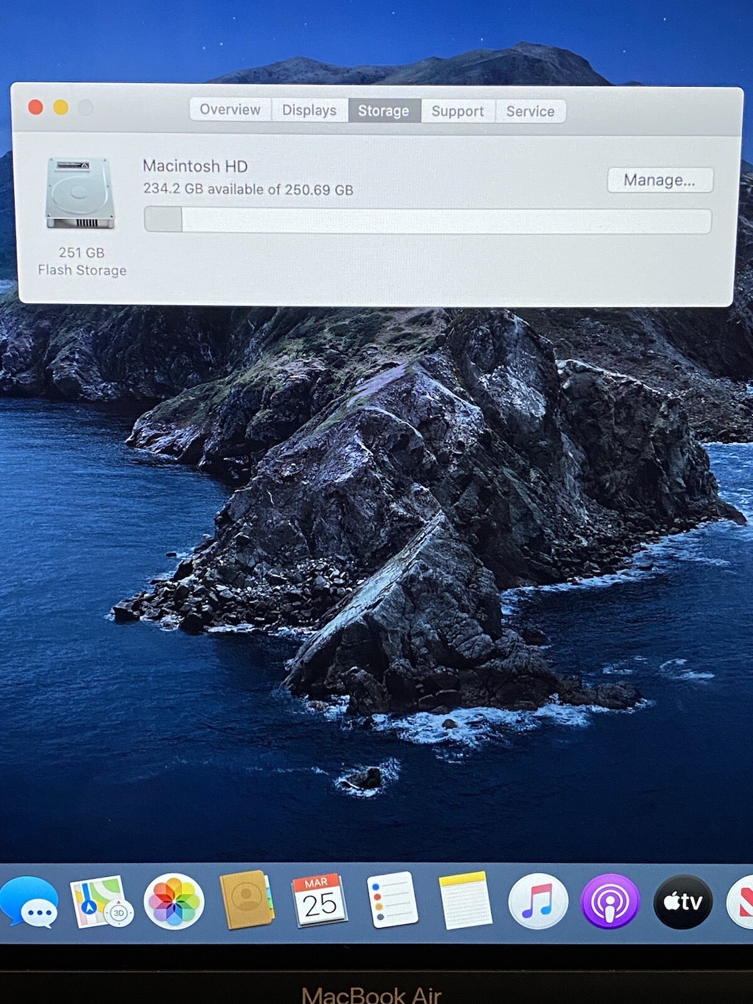The height and width of the screenshot is (1004, 753).
Task: Click the Macintosh HD drive icon
Action: click(80, 193)
